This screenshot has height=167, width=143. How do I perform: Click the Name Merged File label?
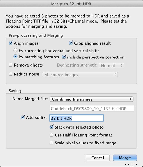pyautogui.click(x=30, y=99)
